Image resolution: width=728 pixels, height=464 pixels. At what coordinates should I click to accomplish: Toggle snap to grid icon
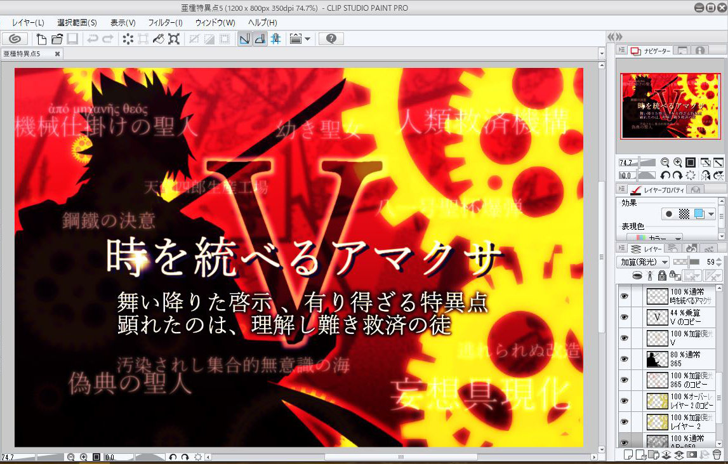click(x=275, y=39)
